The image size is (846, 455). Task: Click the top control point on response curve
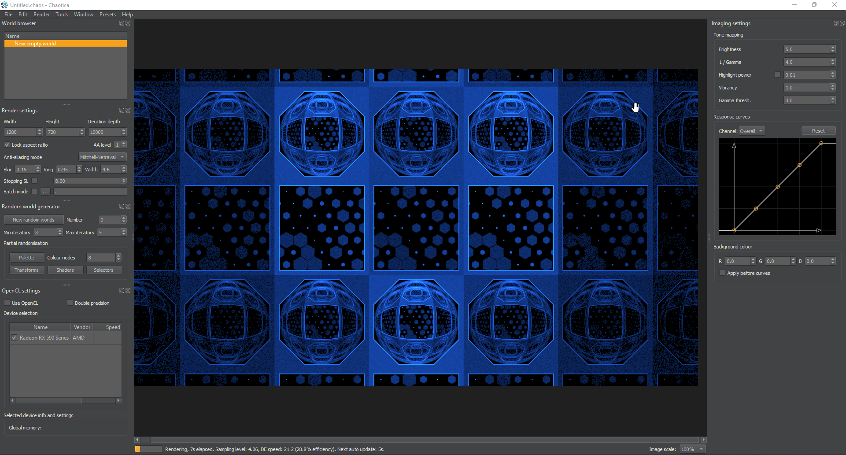pyautogui.click(x=821, y=144)
